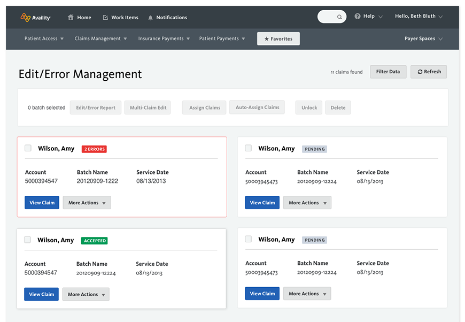
Task: Open More Actions on lower Pending claim
Action: (307, 293)
